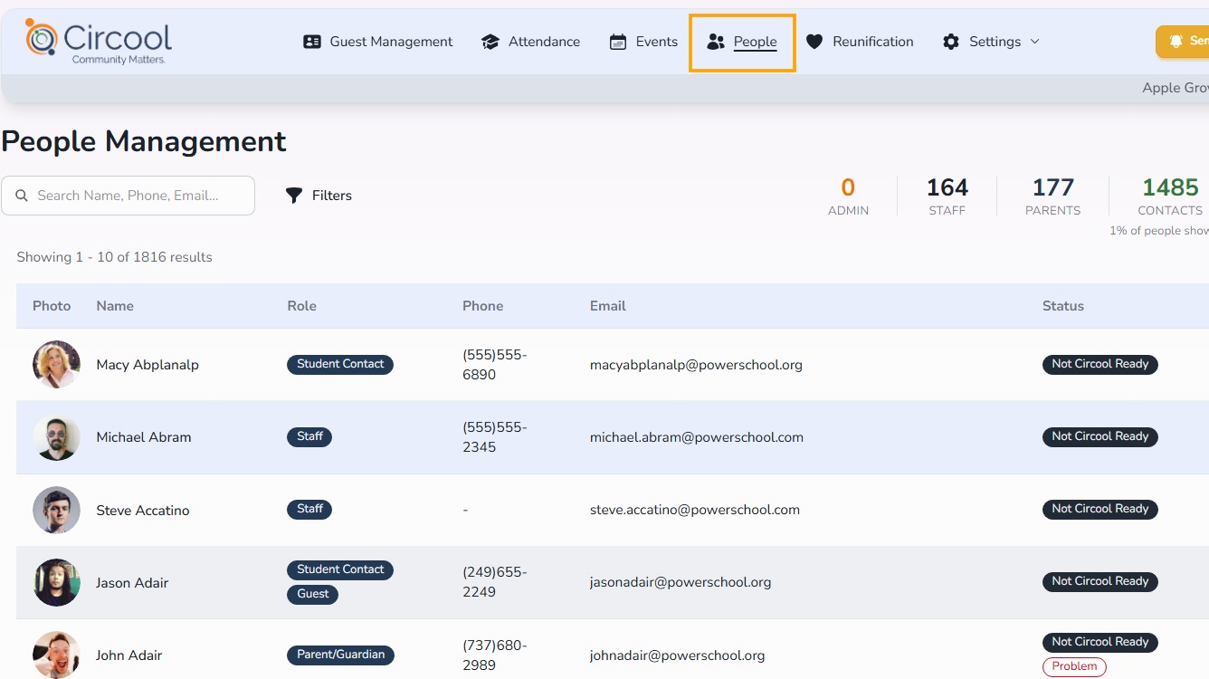Click the Reunification heart icon
1209x679 pixels.
coord(814,42)
